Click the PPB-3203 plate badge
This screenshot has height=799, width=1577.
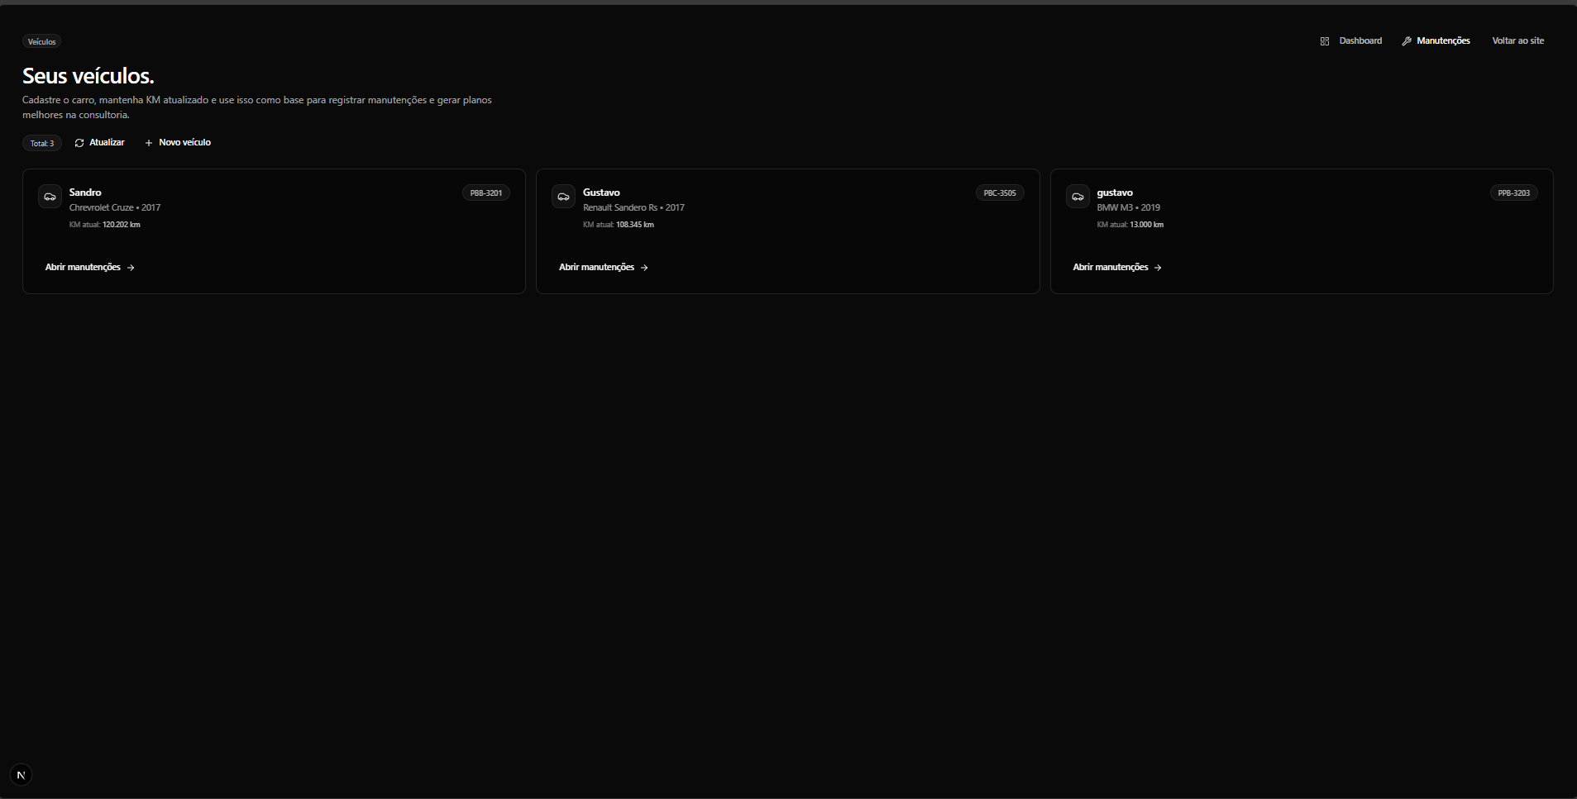(x=1513, y=193)
